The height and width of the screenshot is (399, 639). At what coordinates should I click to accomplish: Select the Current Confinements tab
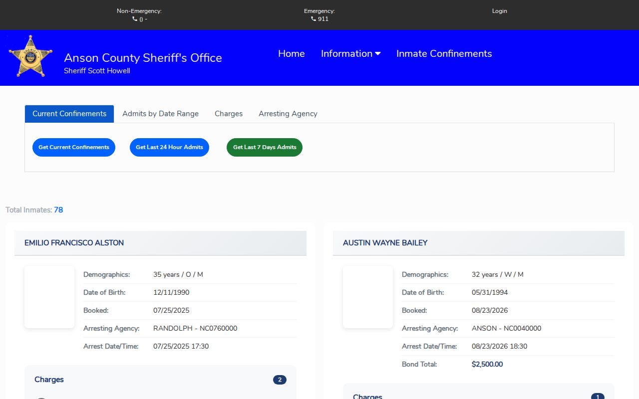69,114
